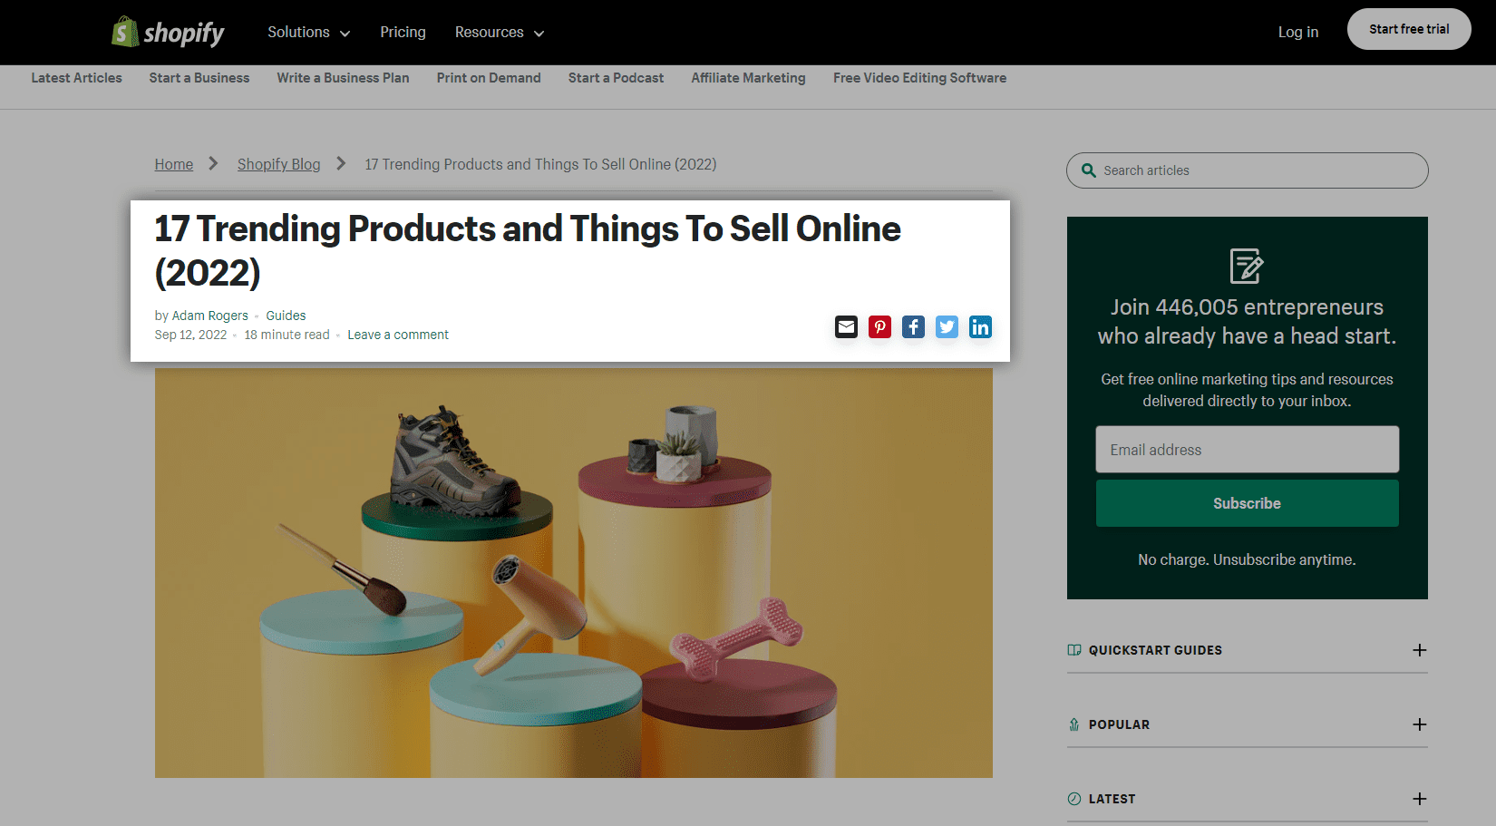Click the Shopify logo
This screenshot has width=1496, height=826.
(x=168, y=33)
